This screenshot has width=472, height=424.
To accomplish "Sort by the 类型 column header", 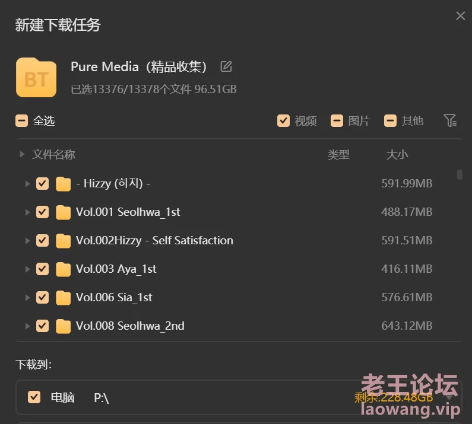I will [x=338, y=155].
